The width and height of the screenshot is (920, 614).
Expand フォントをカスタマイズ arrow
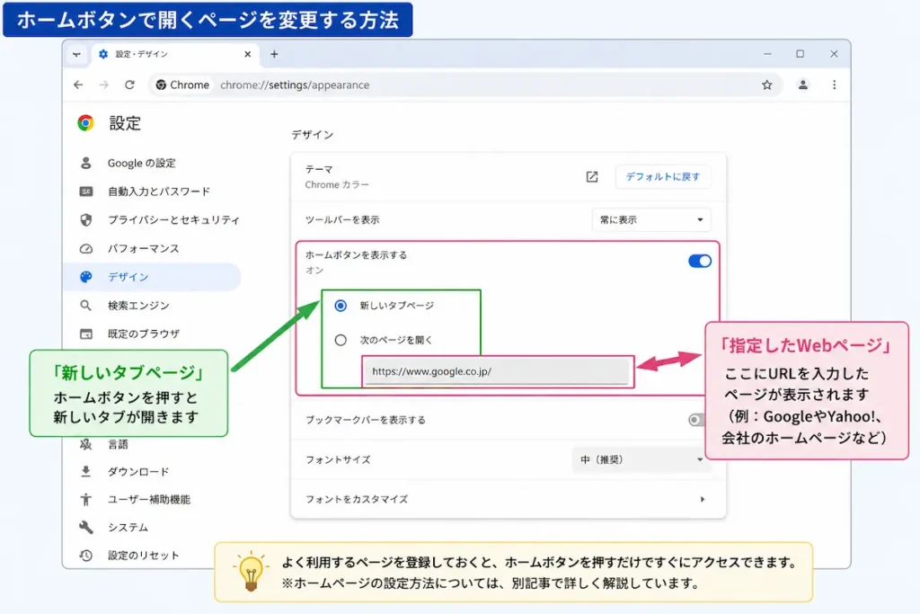click(703, 500)
